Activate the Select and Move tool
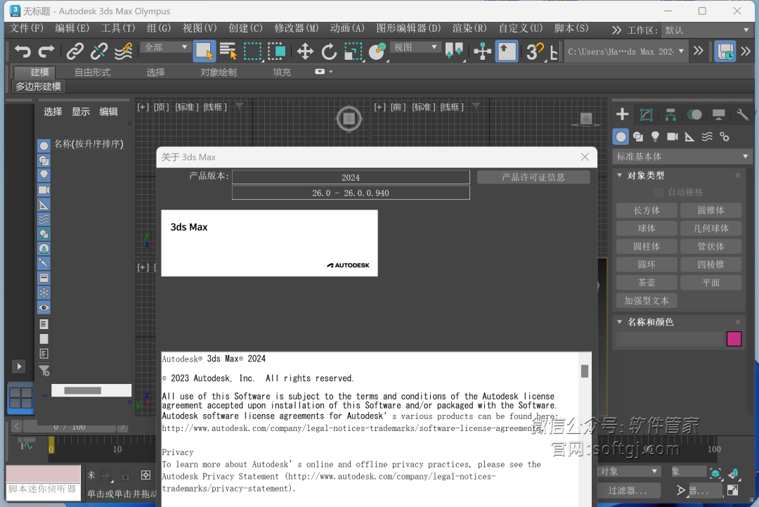The width and height of the screenshot is (759, 507). click(305, 51)
